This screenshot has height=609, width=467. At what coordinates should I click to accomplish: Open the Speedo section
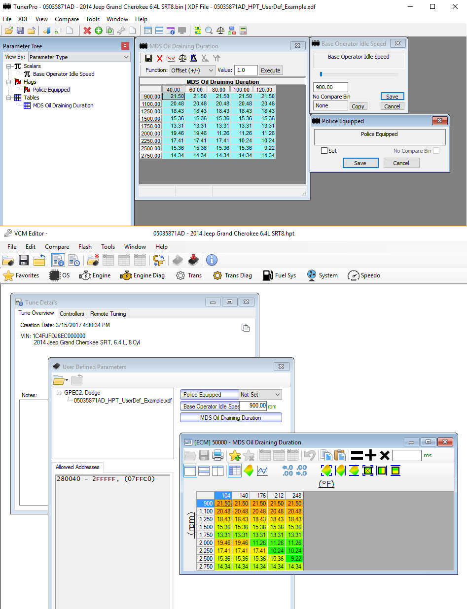coord(364,275)
